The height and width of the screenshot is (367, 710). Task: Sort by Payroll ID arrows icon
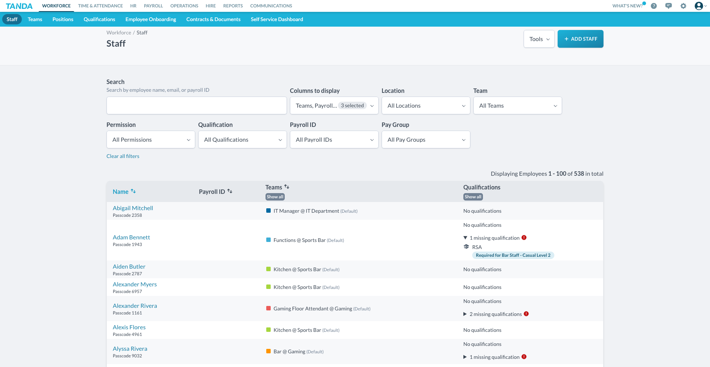[230, 191]
